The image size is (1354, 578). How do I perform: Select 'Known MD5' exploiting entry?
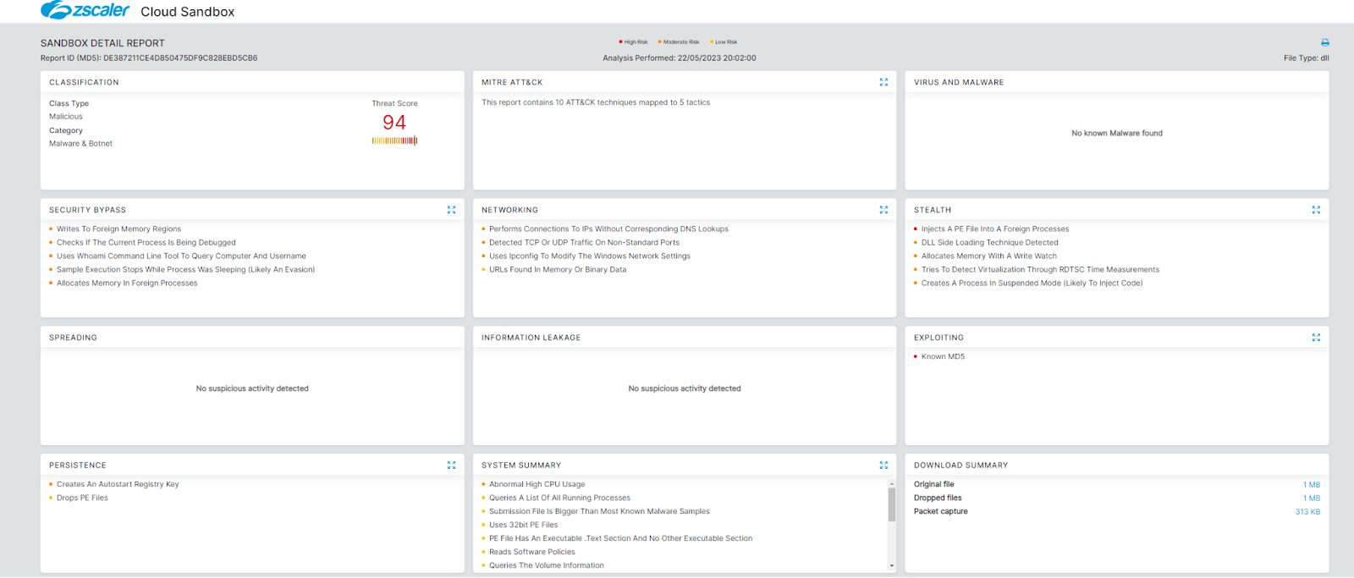coord(943,357)
